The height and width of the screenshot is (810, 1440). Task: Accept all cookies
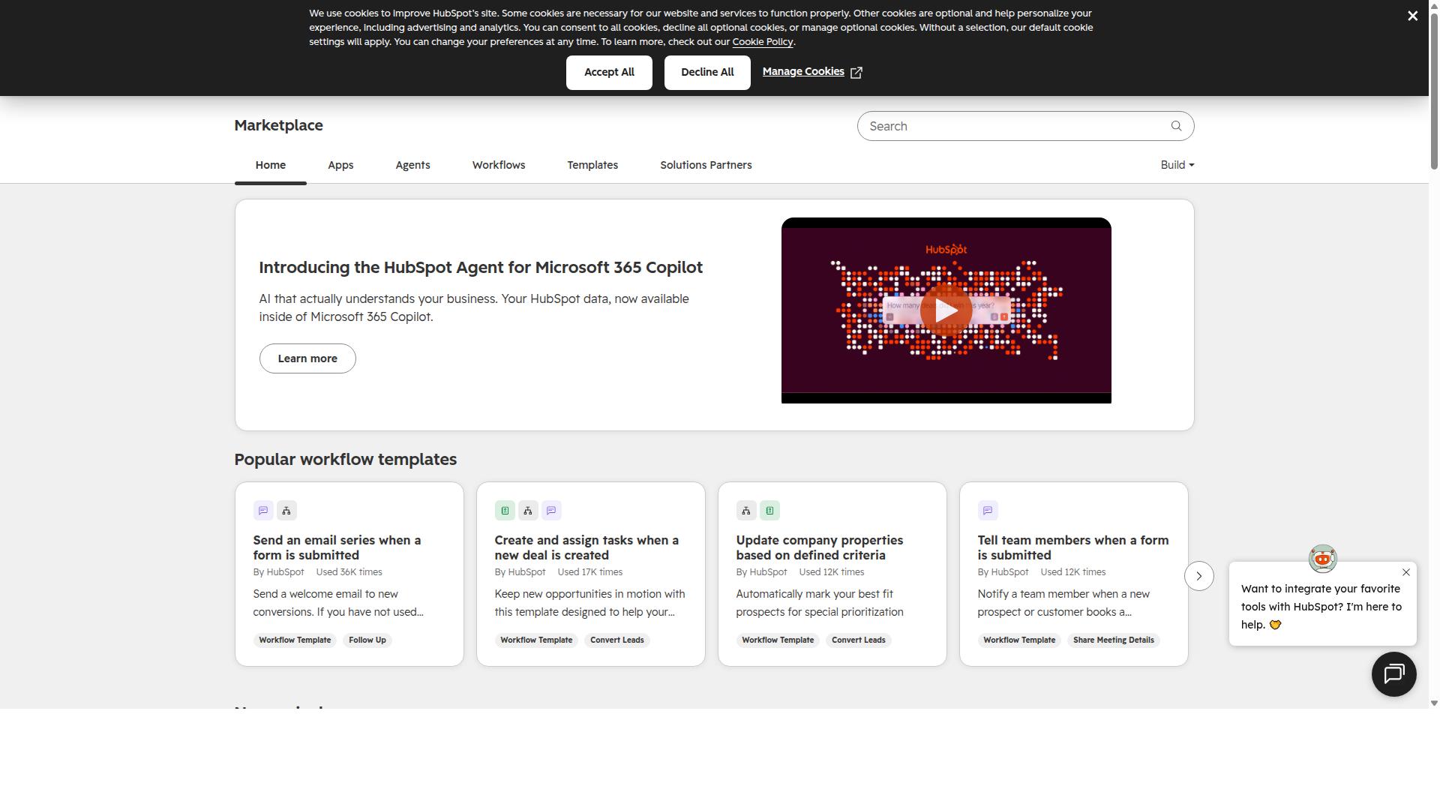tap(609, 73)
